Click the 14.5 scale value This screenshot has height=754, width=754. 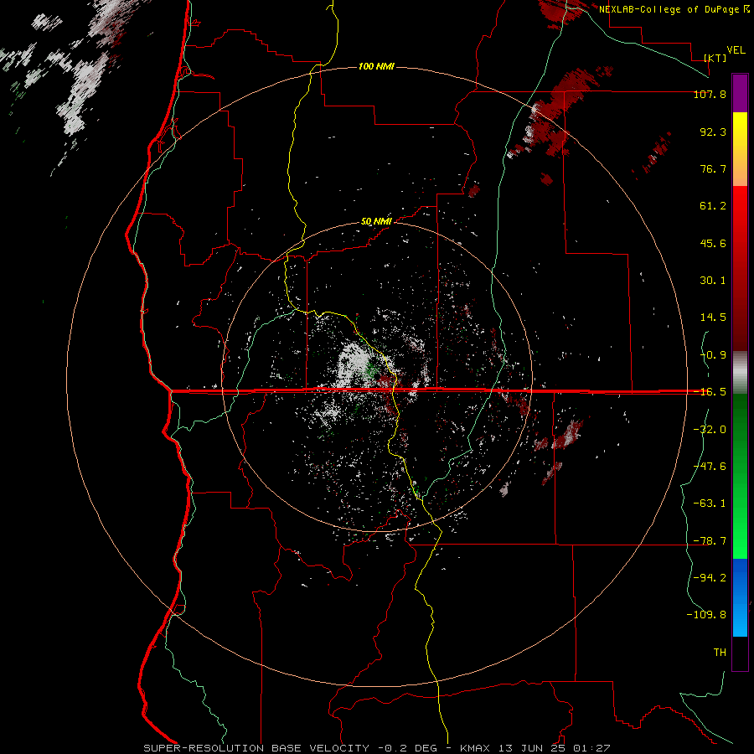[713, 318]
